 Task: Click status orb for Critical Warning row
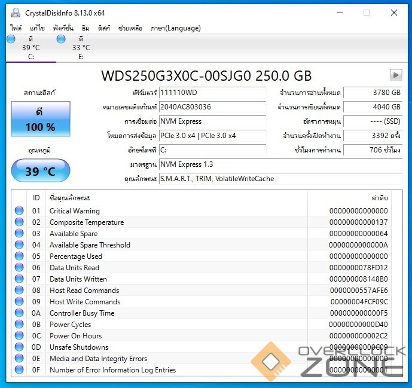(x=19, y=210)
